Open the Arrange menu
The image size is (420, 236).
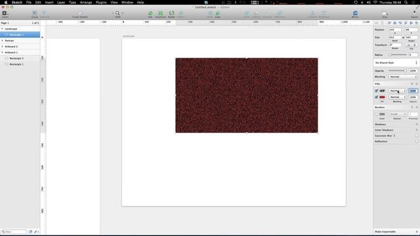pos(86,3)
